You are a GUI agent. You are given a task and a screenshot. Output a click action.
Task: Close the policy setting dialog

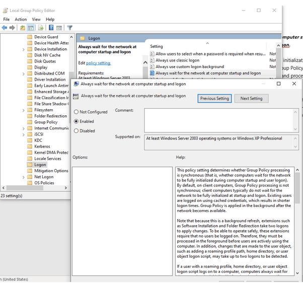[294, 84]
